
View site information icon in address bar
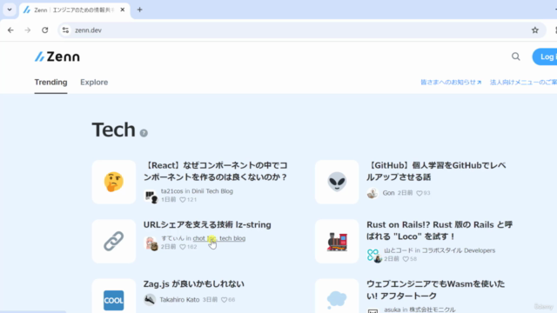point(66,30)
